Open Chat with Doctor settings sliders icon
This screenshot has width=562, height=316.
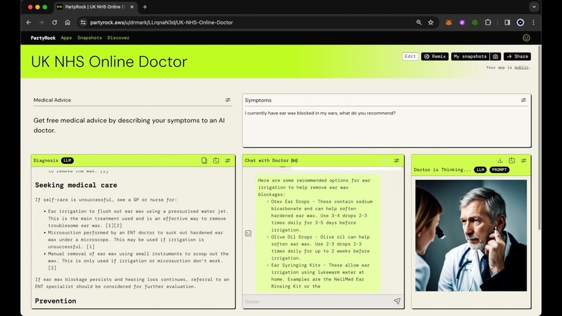(397, 160)
